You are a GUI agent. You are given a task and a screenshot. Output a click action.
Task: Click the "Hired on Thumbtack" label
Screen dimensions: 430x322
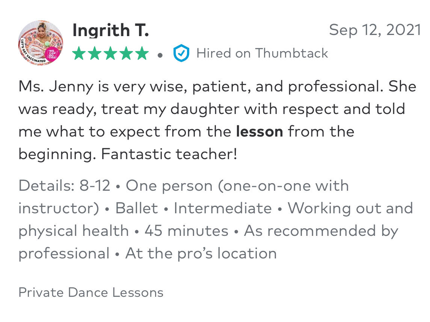[262, 53]
